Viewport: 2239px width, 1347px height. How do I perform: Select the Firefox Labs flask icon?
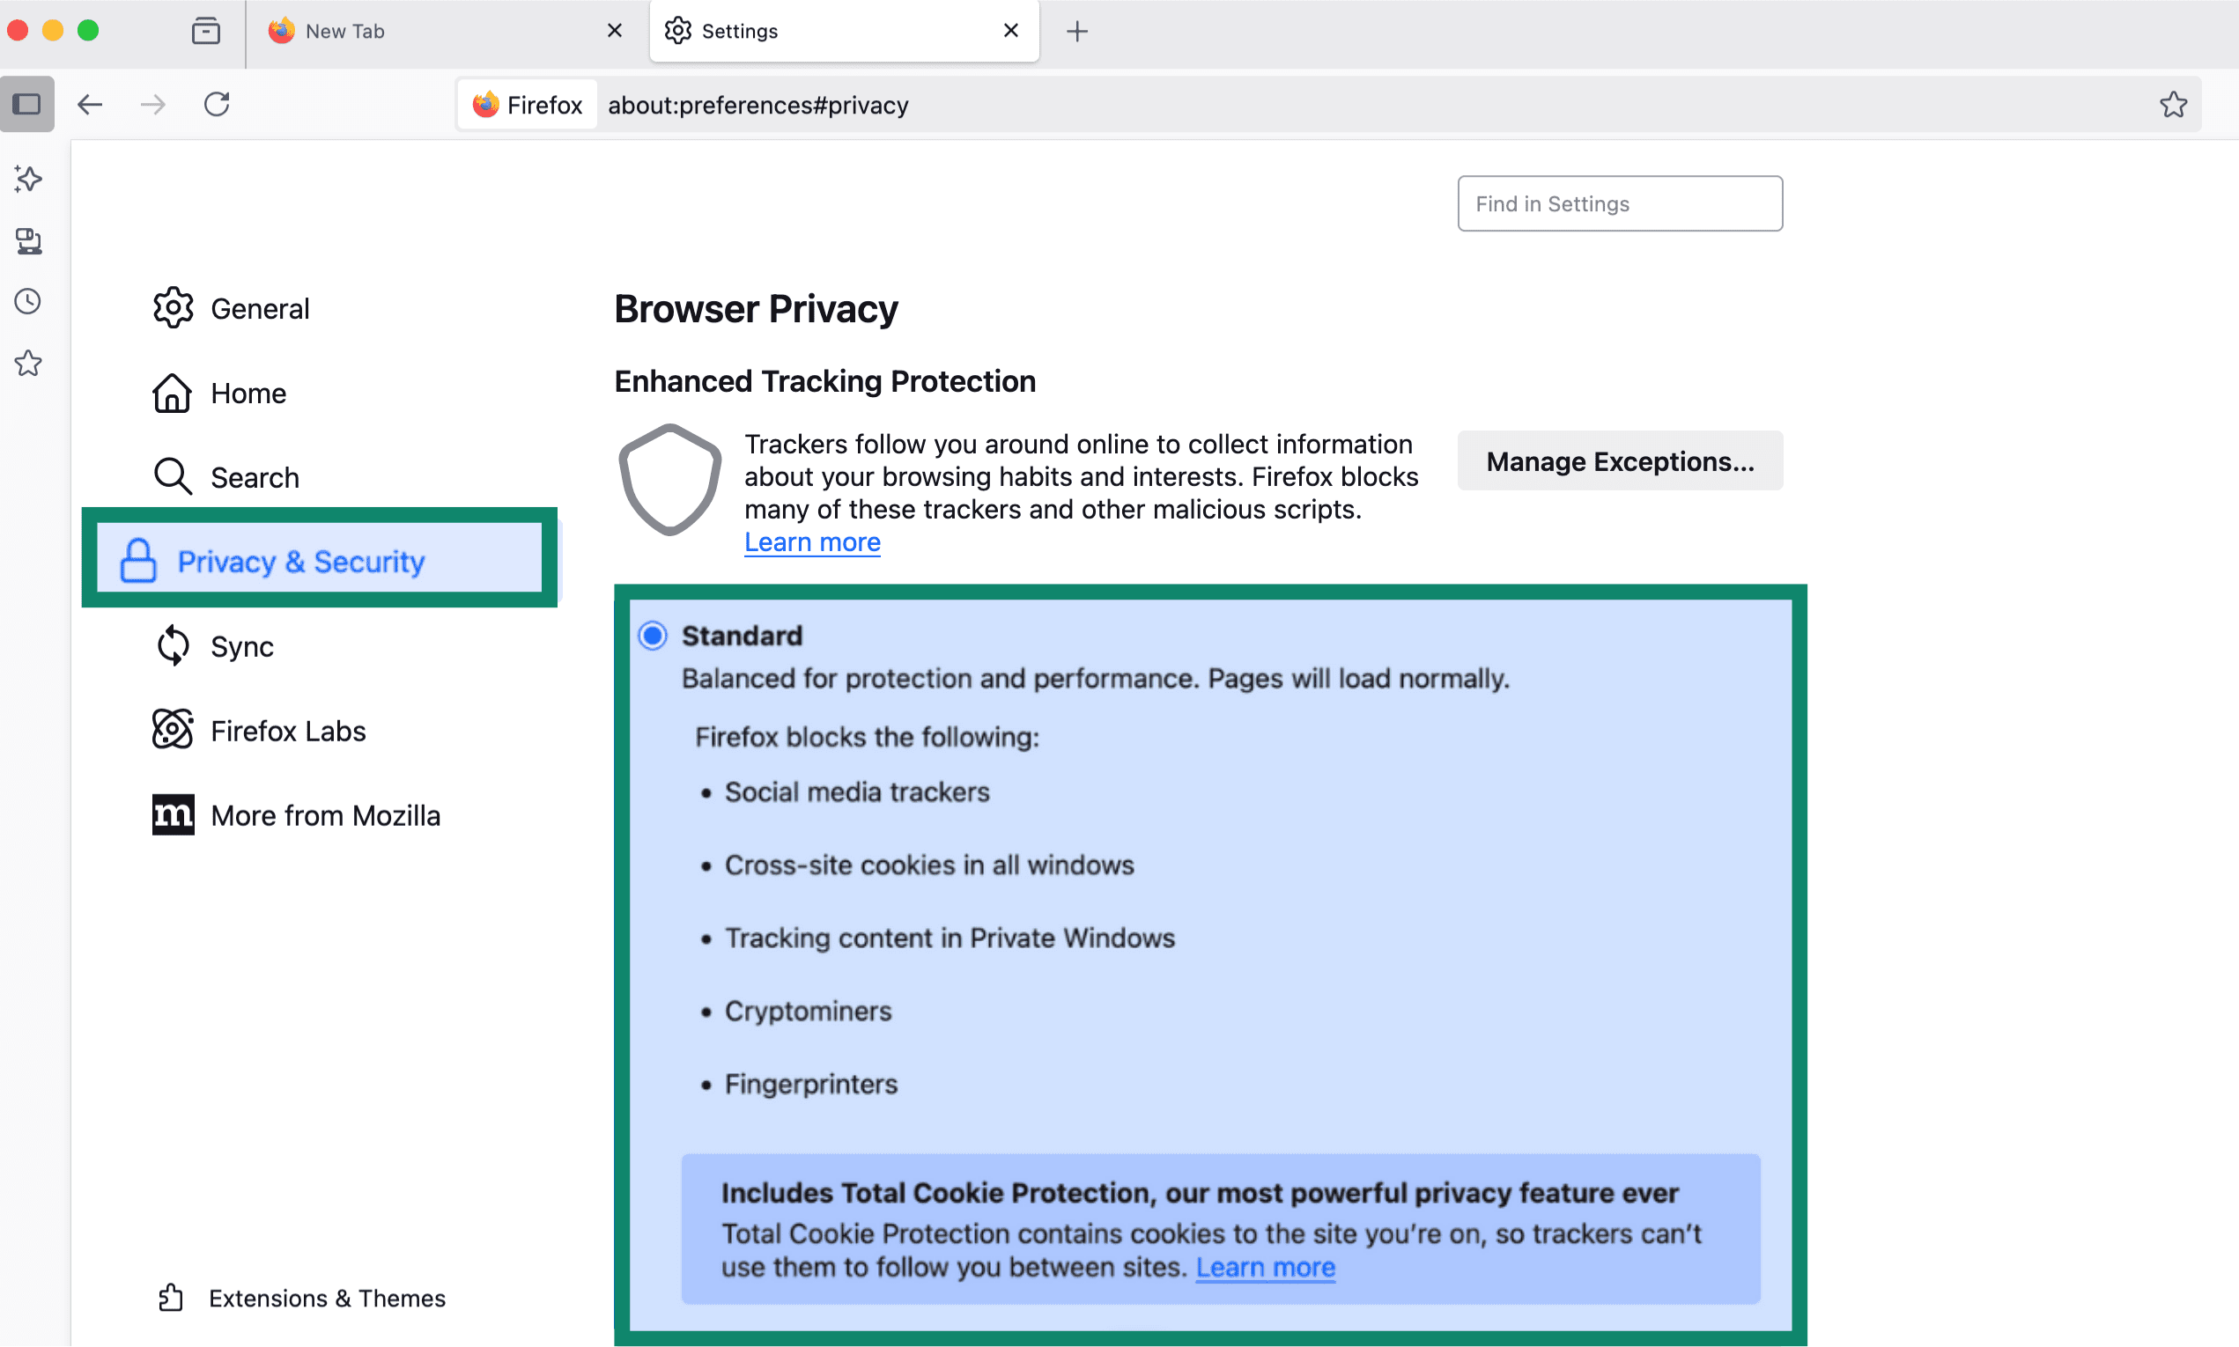[x=173, y=729]
